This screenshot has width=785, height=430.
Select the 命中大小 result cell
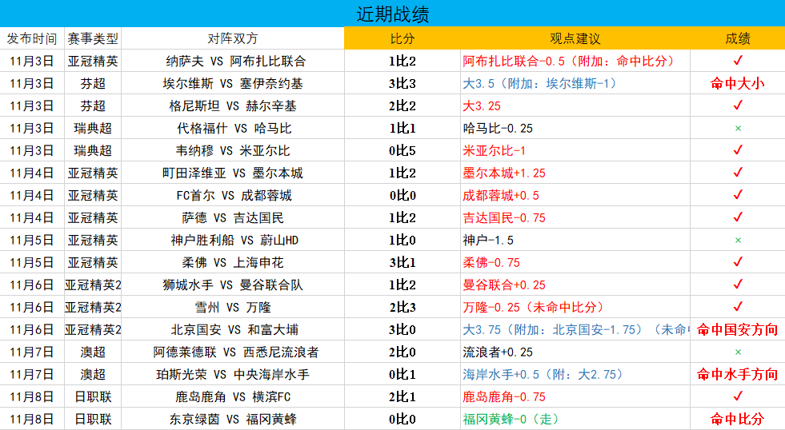(x=738, y=83)
